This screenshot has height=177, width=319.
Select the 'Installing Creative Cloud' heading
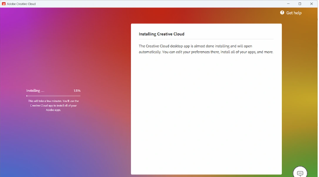162,34
